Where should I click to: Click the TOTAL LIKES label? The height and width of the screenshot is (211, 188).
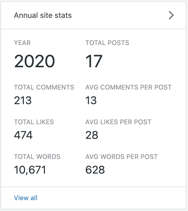coord(34,122)
